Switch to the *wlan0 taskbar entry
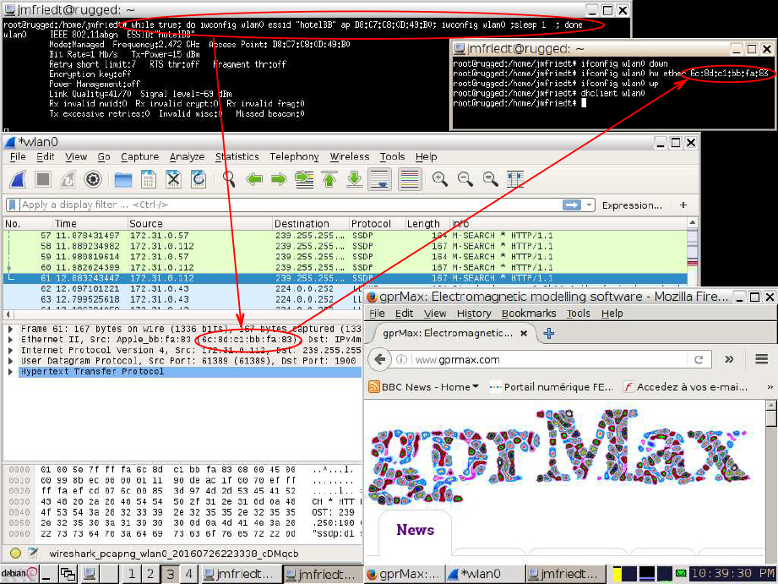The width and height of the screenshot is (778, 584). (x=484, y=574)
